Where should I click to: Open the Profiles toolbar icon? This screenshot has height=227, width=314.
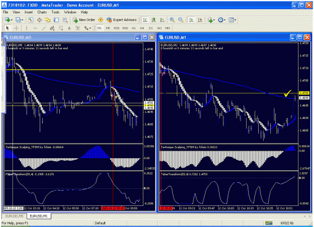tap(18, 20)
